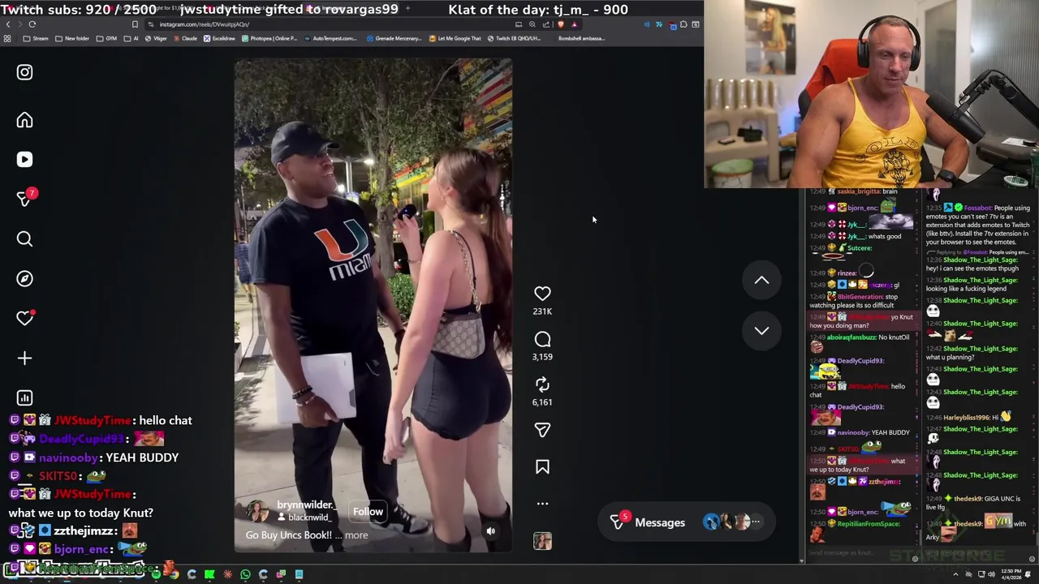Screen dimensions: 1039x584
Task: Open Reels from the sidebar
Action: point(24,160)
